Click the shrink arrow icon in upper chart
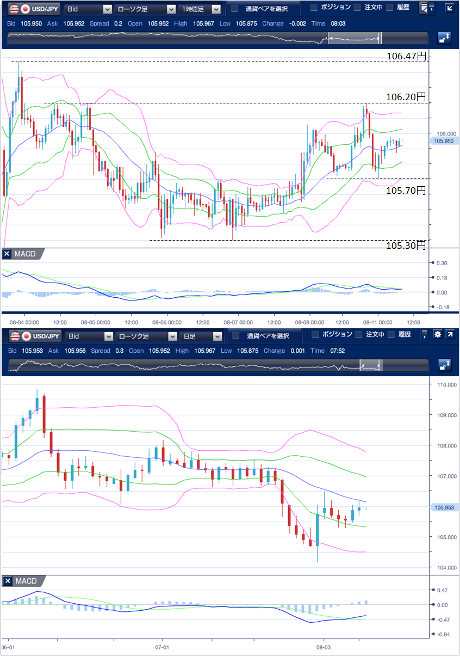 click(449, 9)
